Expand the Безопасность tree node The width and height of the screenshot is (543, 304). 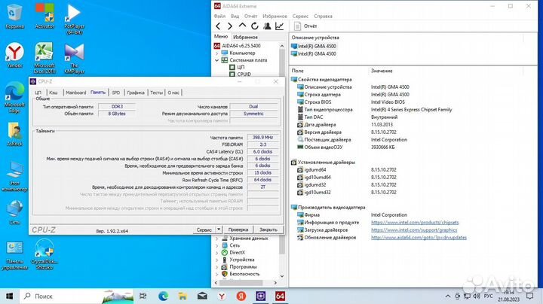click(217, 274)
